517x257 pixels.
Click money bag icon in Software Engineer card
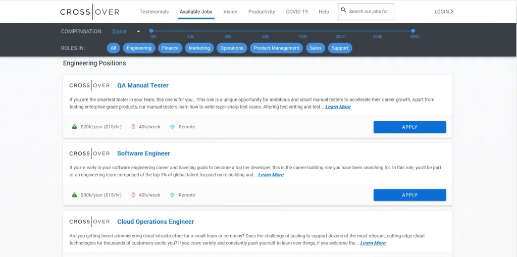(75, 195)
